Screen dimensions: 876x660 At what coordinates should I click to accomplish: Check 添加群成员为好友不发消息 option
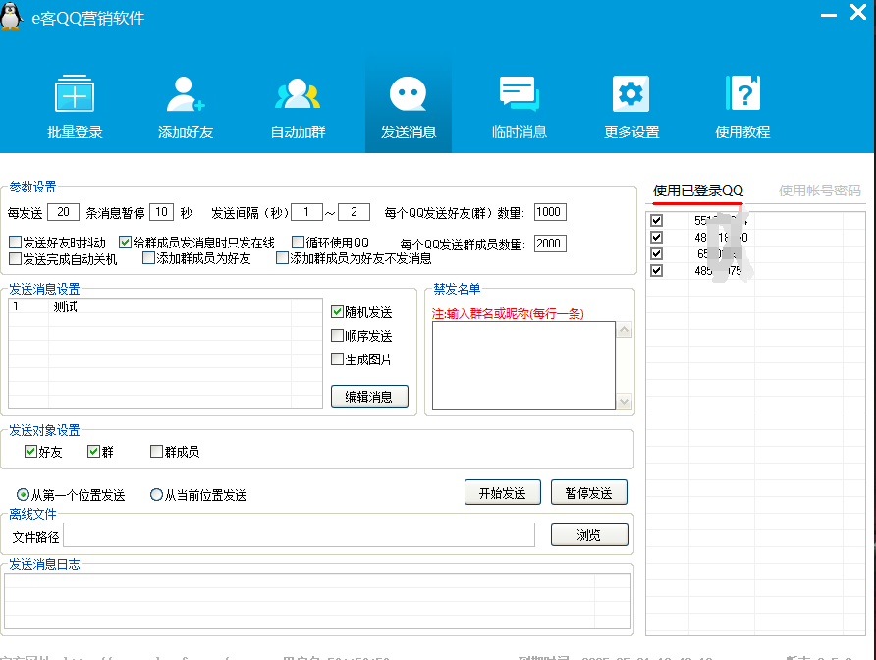point(282,258)
